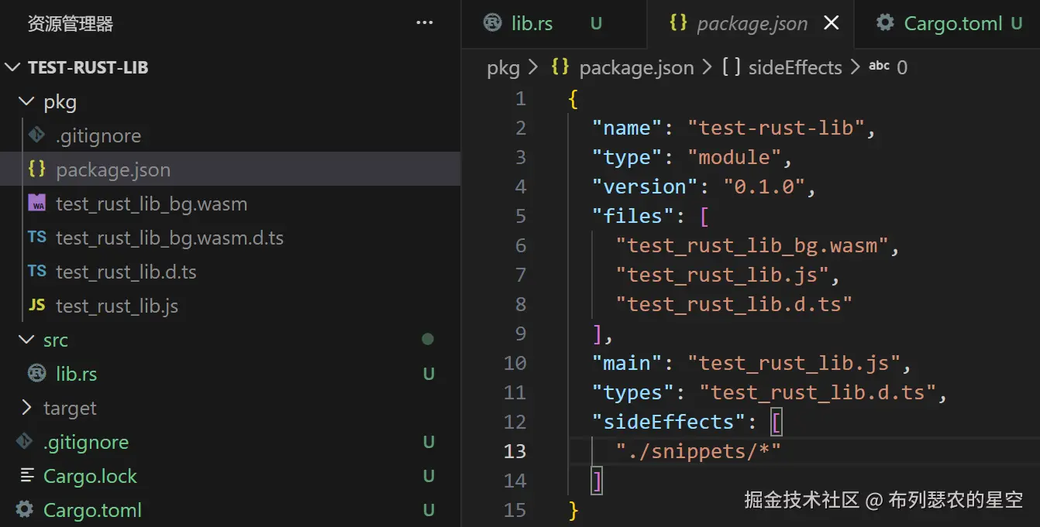Click the git icon of pkg .gitignore
This screenshot has height=527, width=1040.
pyautogui.click(x=36, y=135)
